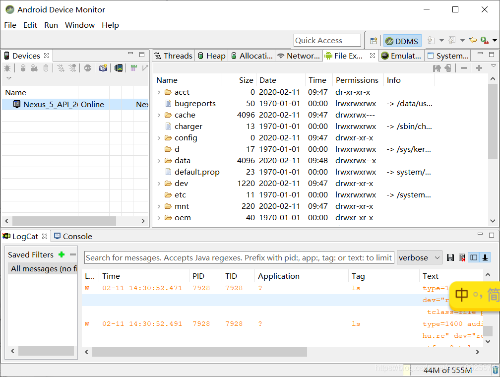Switch to the Emulator Control tab
Screen dimensions: 500x377
click(401, 56)
